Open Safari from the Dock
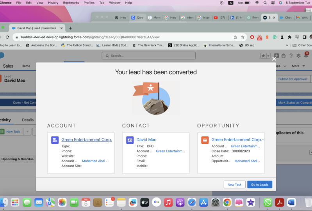312x211 pixels. (x=192, y=202)
